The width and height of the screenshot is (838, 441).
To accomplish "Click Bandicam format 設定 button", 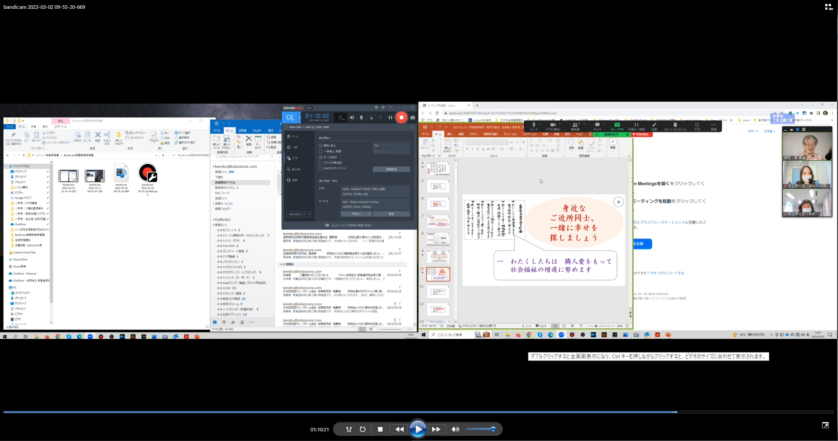I will tap(391, 214).
